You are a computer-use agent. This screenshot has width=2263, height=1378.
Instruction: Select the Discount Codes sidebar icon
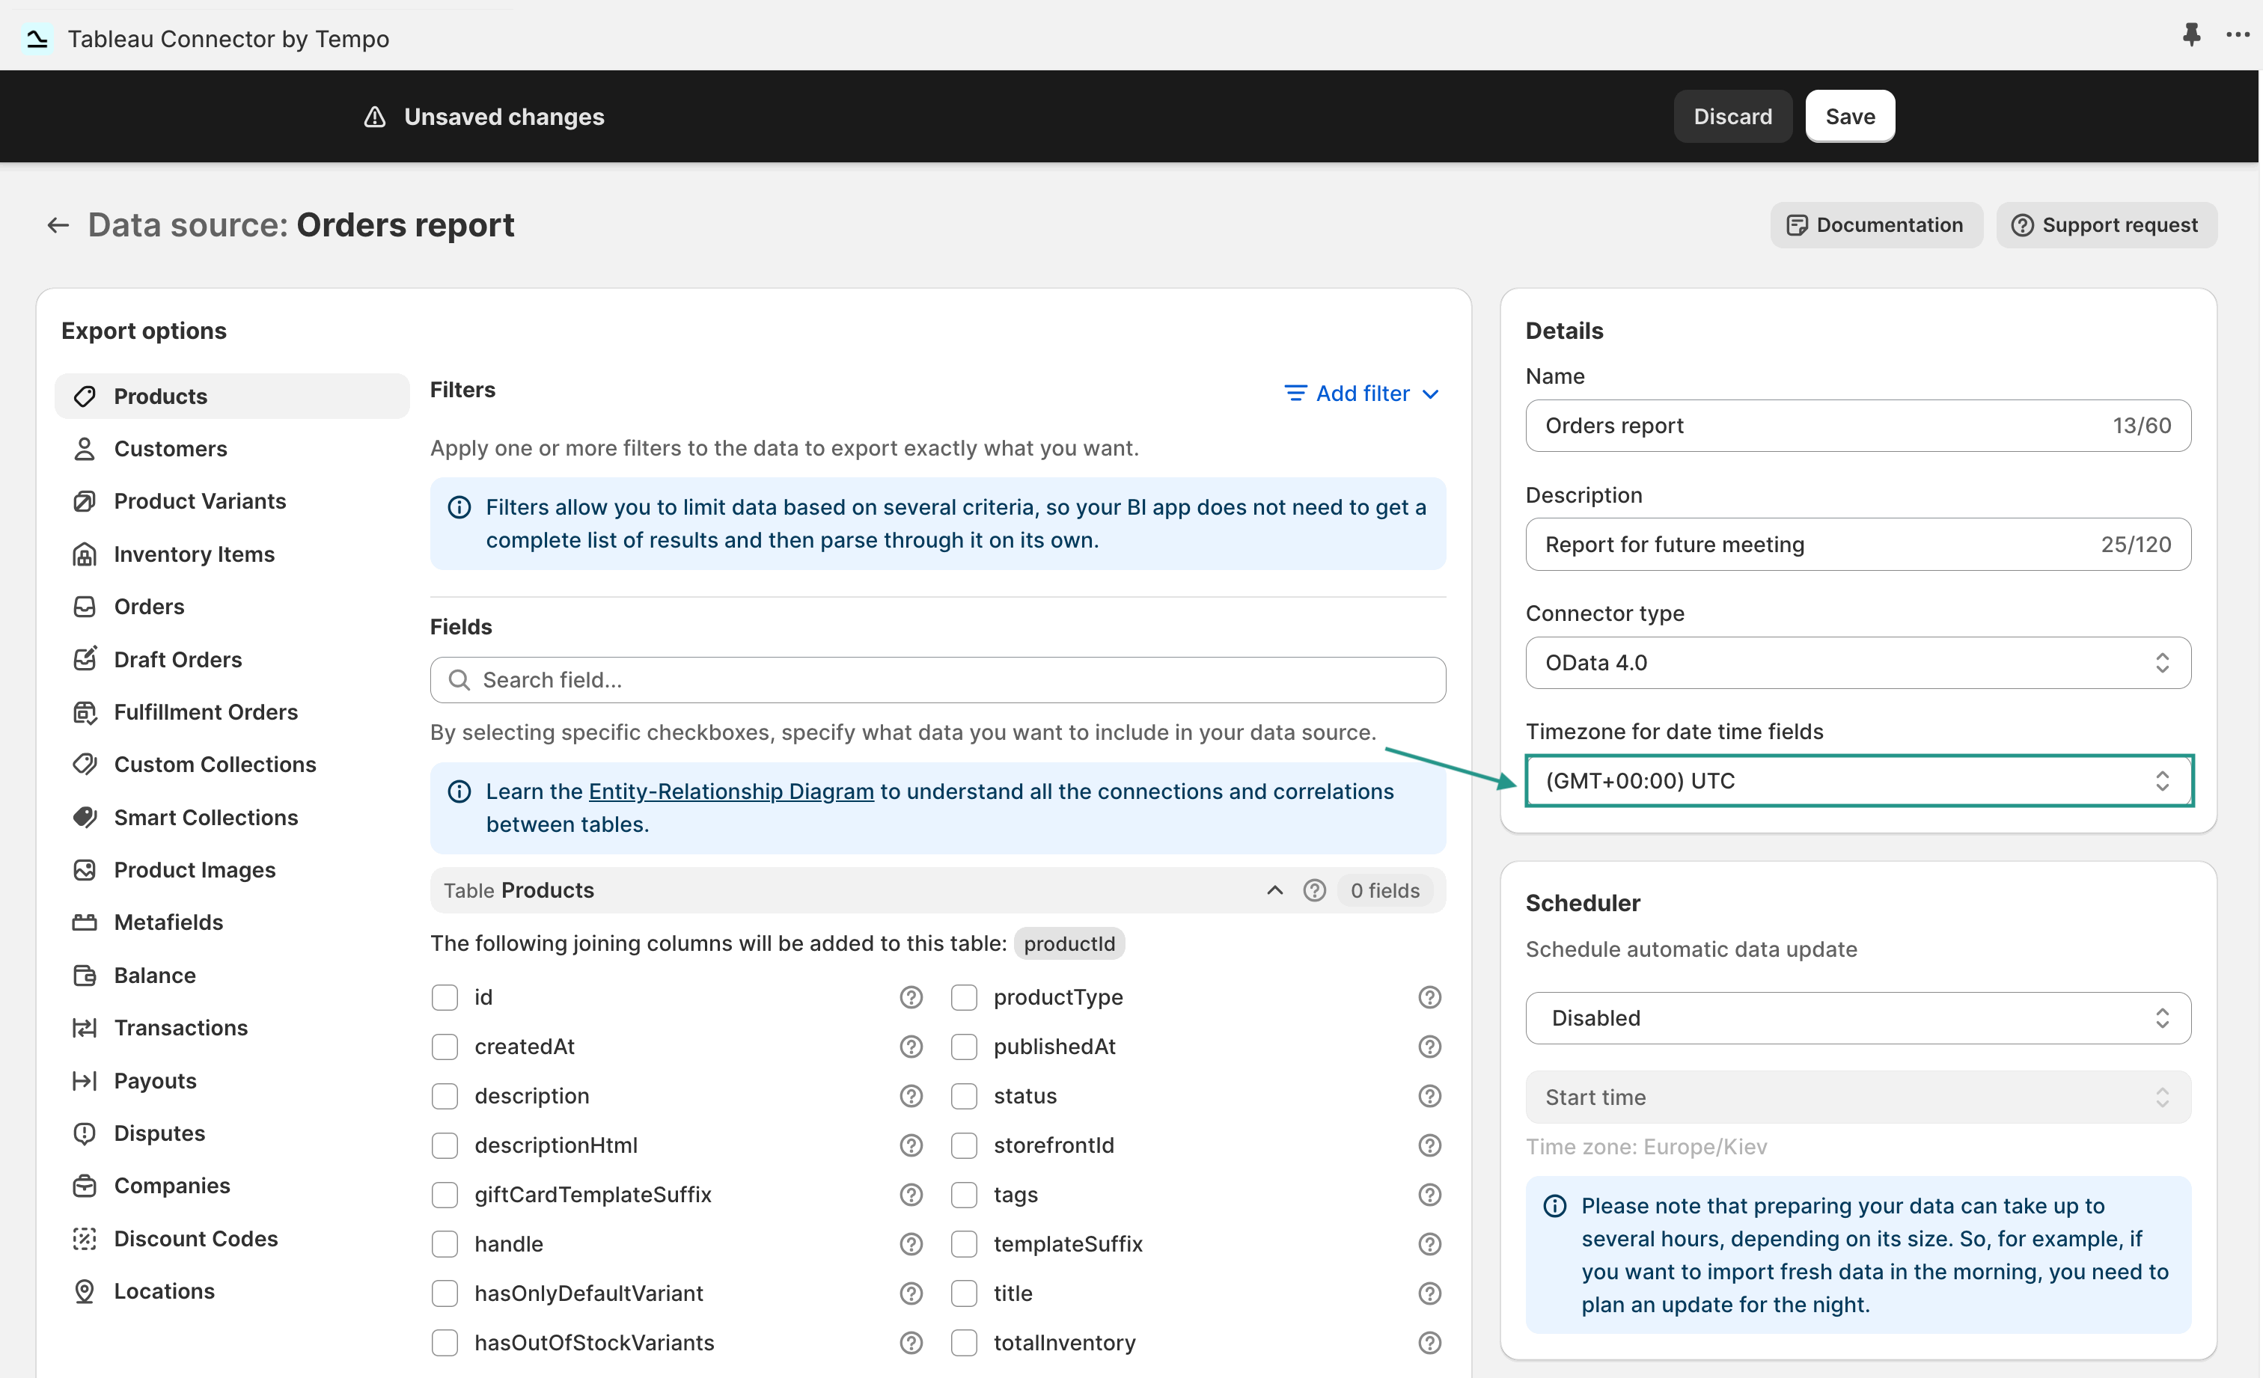(85, 1238)
